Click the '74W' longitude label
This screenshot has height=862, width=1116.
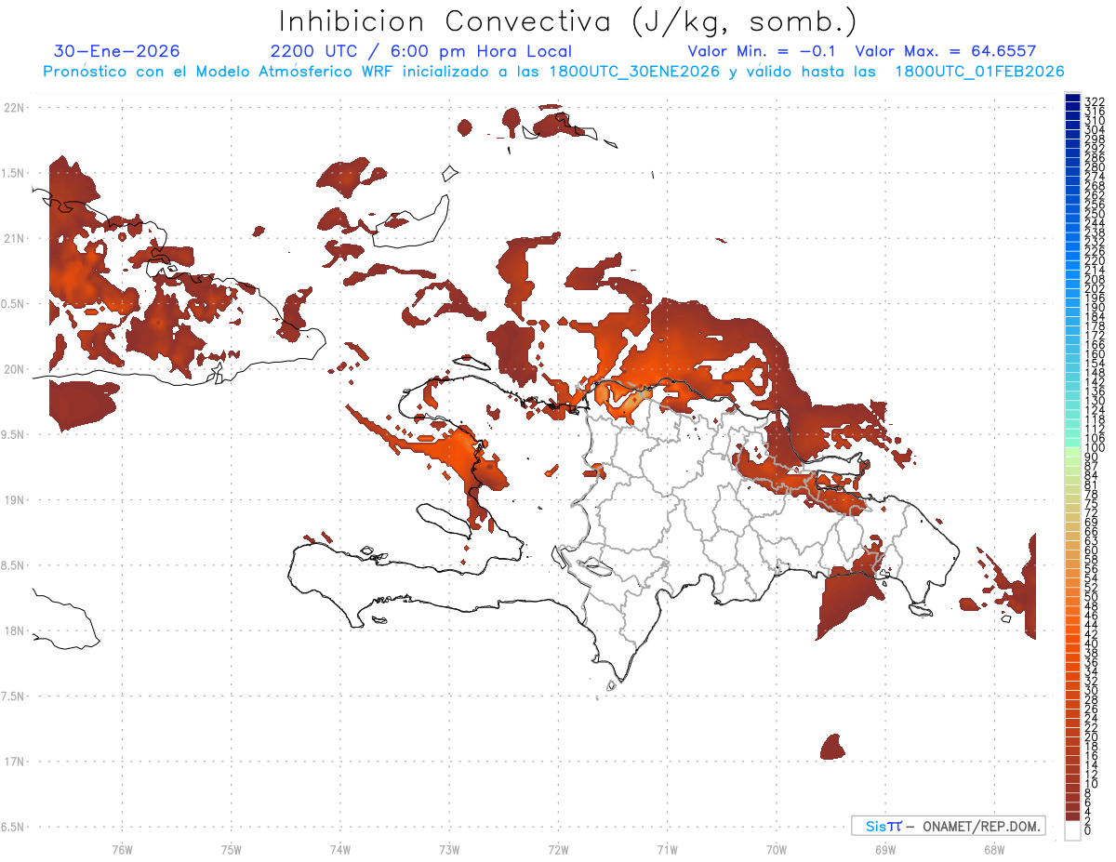point(340,849)
